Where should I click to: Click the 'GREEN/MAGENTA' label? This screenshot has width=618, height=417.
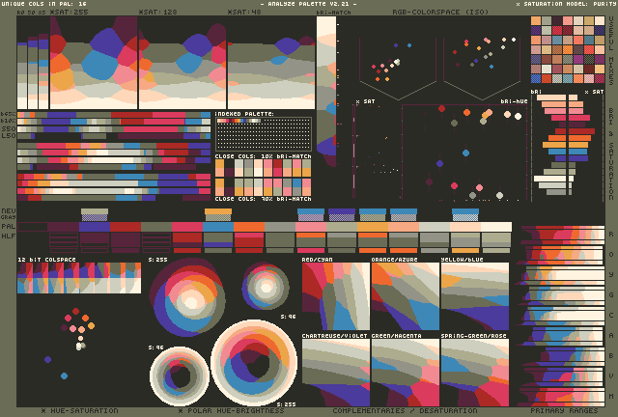pos(397,336)
